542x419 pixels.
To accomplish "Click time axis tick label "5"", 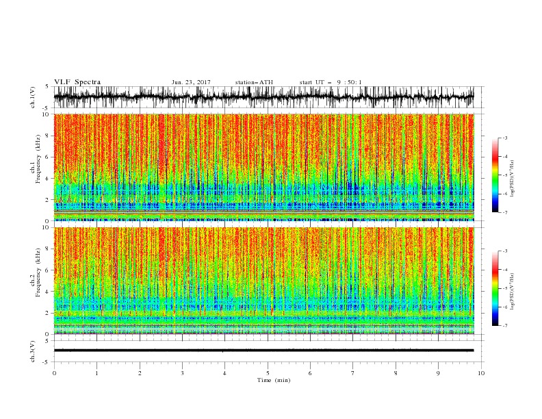I will 268,373.
